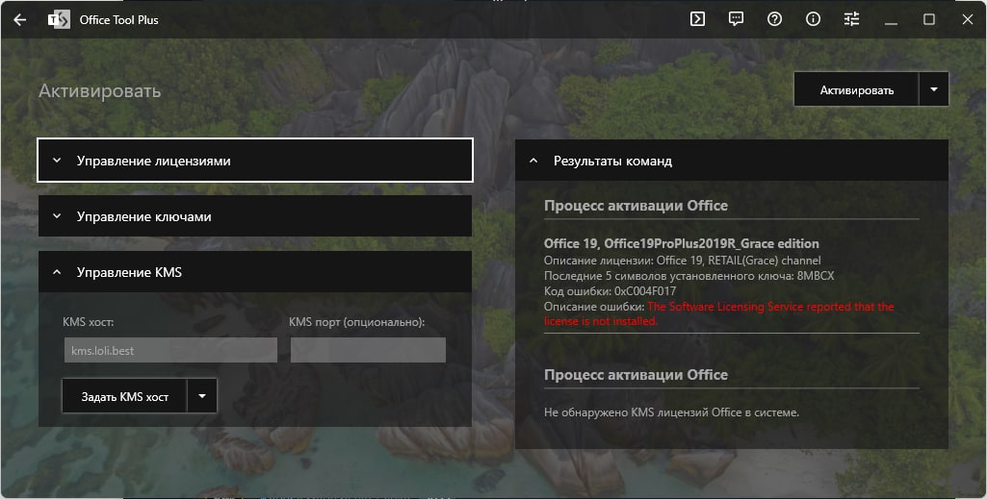Click the KMS хост input field
This screenshot has width=987, height=499.
point(170,350)
